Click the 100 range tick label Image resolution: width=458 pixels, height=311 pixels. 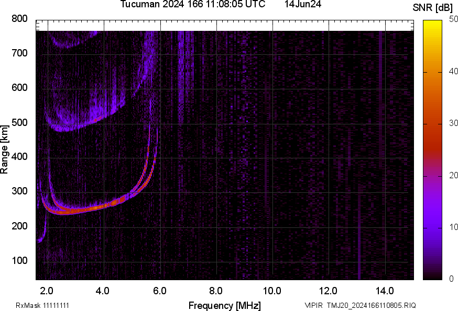click(x=19, y=261)
